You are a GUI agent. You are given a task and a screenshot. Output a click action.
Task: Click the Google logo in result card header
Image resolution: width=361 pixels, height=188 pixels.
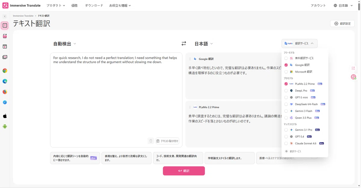coord(195,59)
